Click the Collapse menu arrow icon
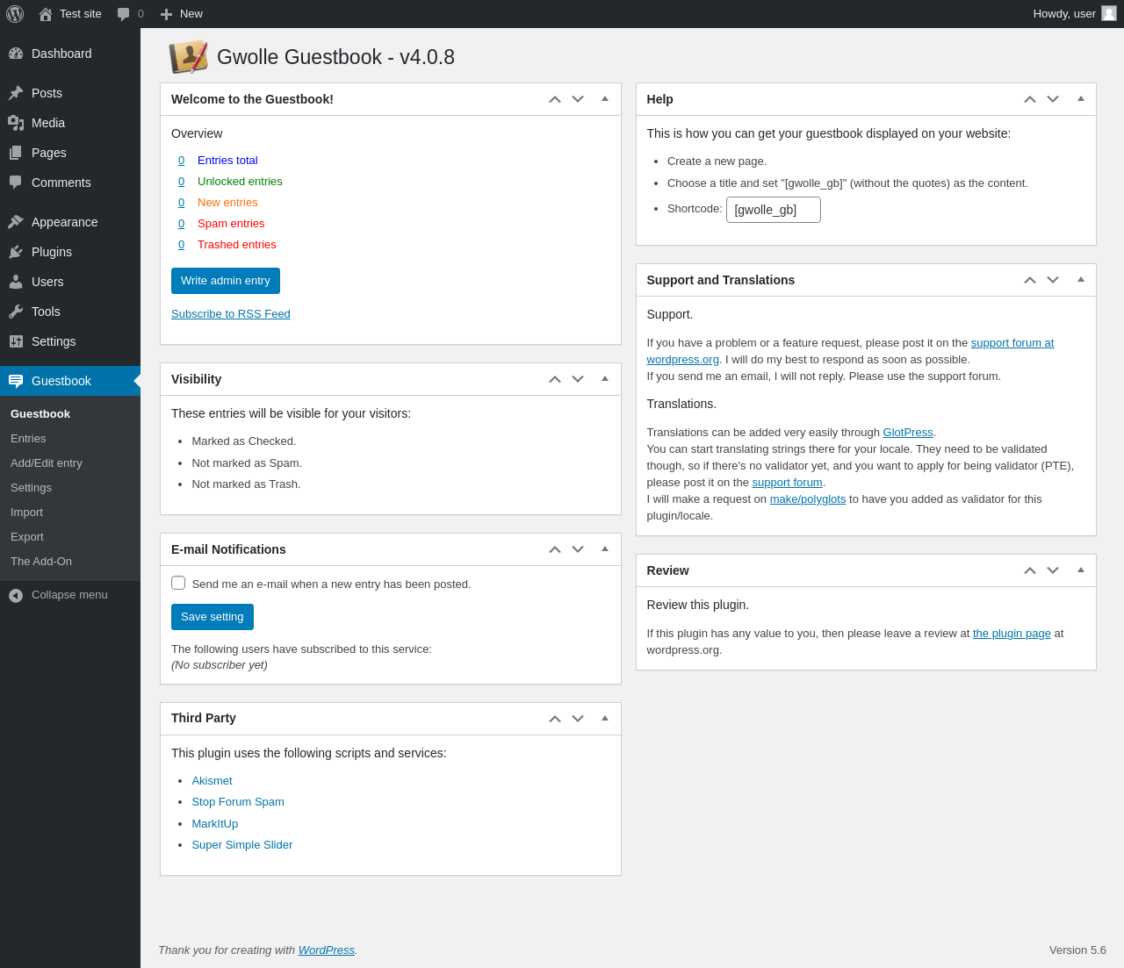Viewport: 1124px width, 968px height. [16, 595]
